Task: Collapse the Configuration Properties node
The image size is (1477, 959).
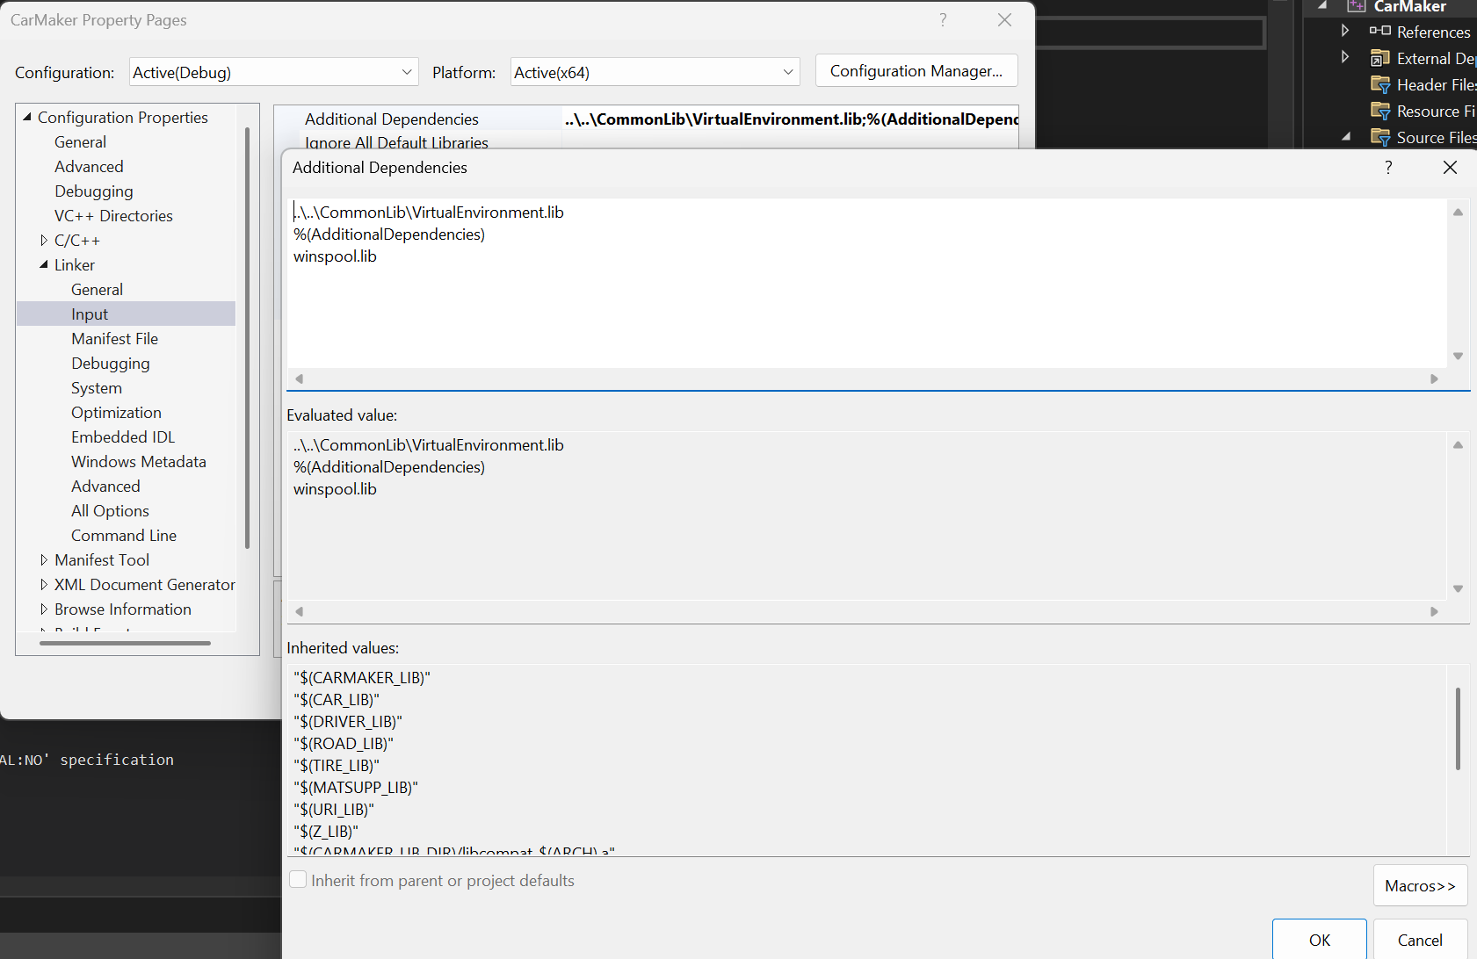Action: click(27, 117)
